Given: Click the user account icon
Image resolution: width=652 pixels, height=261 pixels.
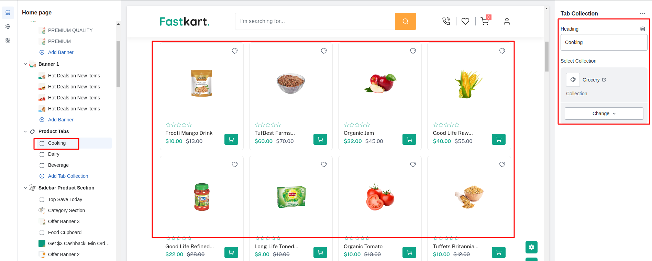Looking at the screenshot, I should (x=507, y=21).
